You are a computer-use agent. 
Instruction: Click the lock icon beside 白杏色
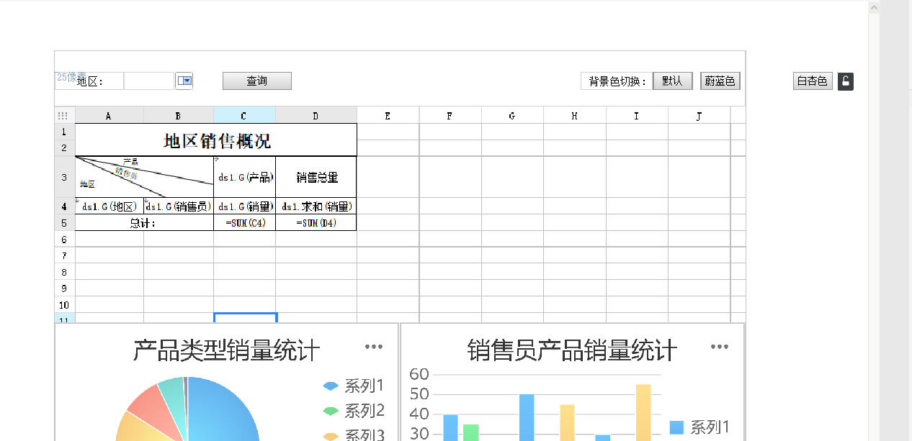(x=846, y=81)
